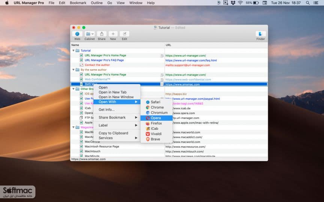Select Contact the author bookmark
Viewport: 324px width, 202px height.
(97, 65)
